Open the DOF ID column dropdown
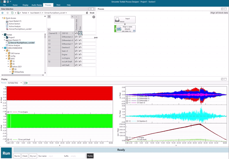Screen dimensions: 229x159 (x=73, y=33)
